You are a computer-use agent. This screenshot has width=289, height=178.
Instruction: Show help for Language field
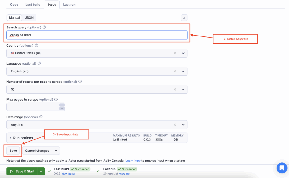pos(39,63)
